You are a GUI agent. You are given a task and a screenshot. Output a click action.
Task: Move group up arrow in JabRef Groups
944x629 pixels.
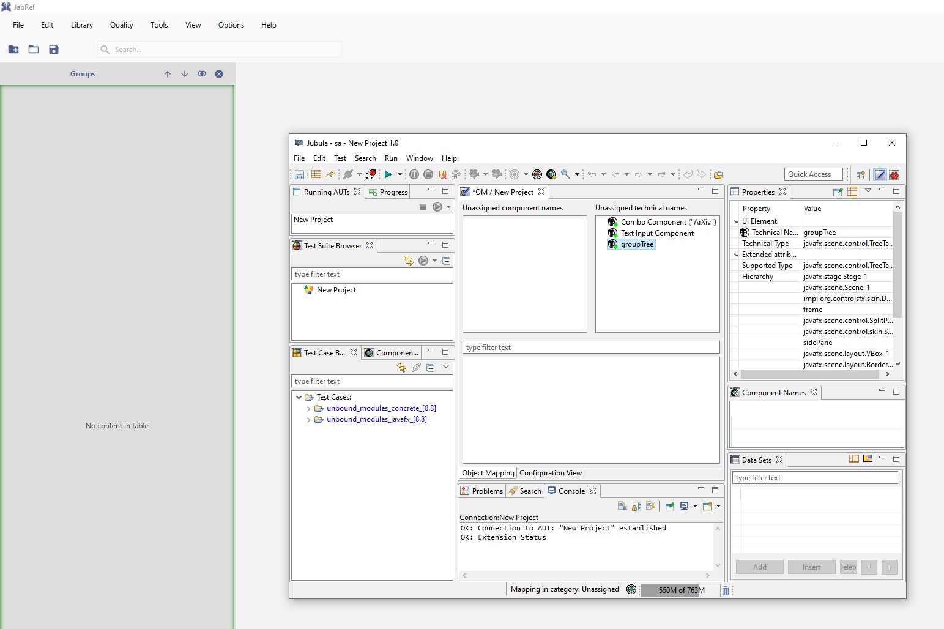[168, 74]
